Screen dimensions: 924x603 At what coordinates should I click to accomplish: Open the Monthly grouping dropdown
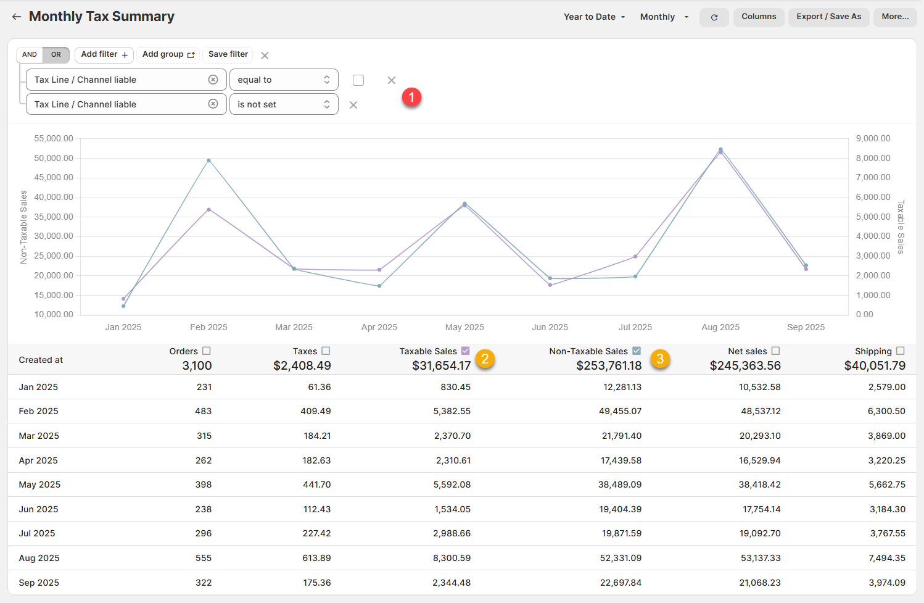[664, 17]
